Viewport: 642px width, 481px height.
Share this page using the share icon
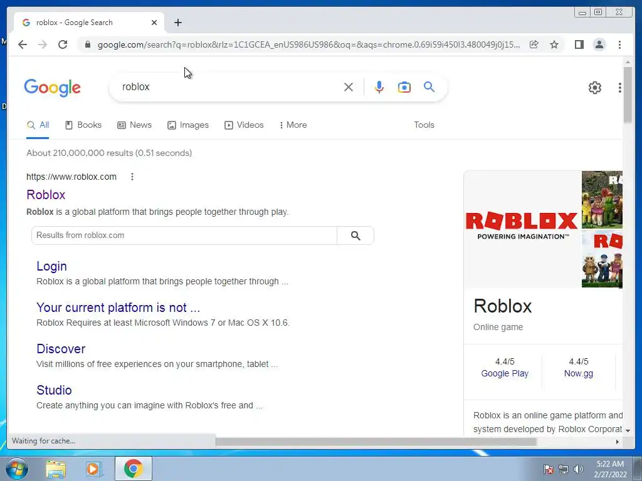tap(534, 44)
